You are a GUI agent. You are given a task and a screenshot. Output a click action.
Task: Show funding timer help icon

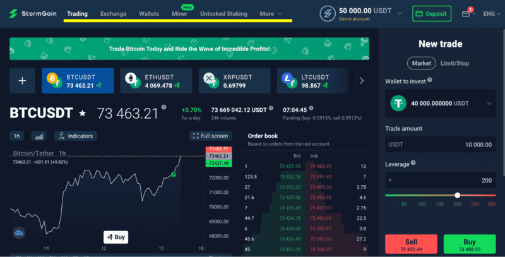point(311,108)
